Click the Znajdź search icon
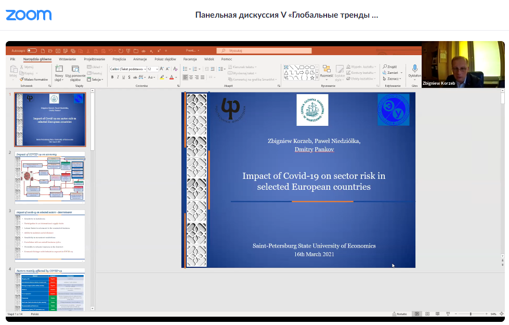 [x=384, y=67]
